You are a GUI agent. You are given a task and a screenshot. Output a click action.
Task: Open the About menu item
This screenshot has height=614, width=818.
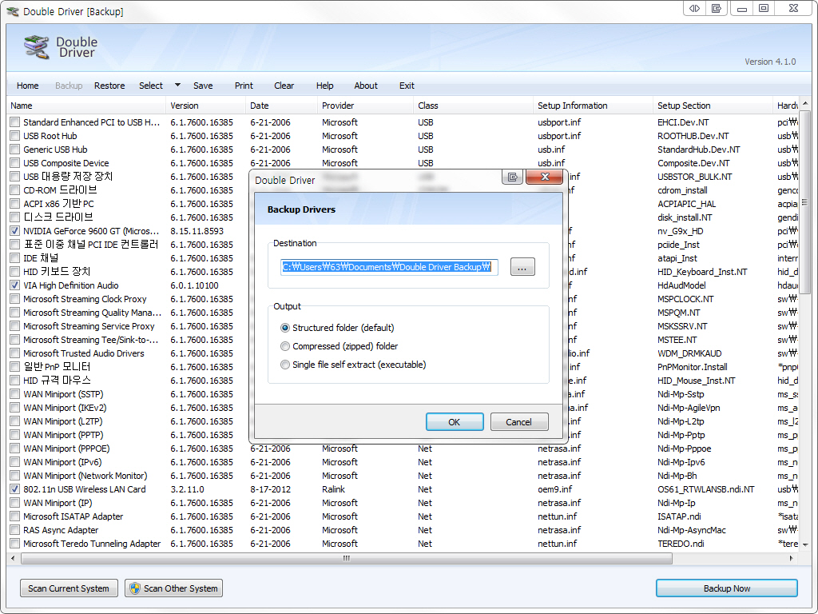point(366,86)
